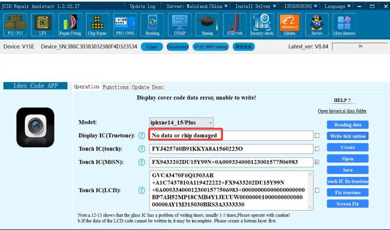Screen dimensions: 390x230
Task: Click the Device: V1SE label
Action: pos(19,46)
